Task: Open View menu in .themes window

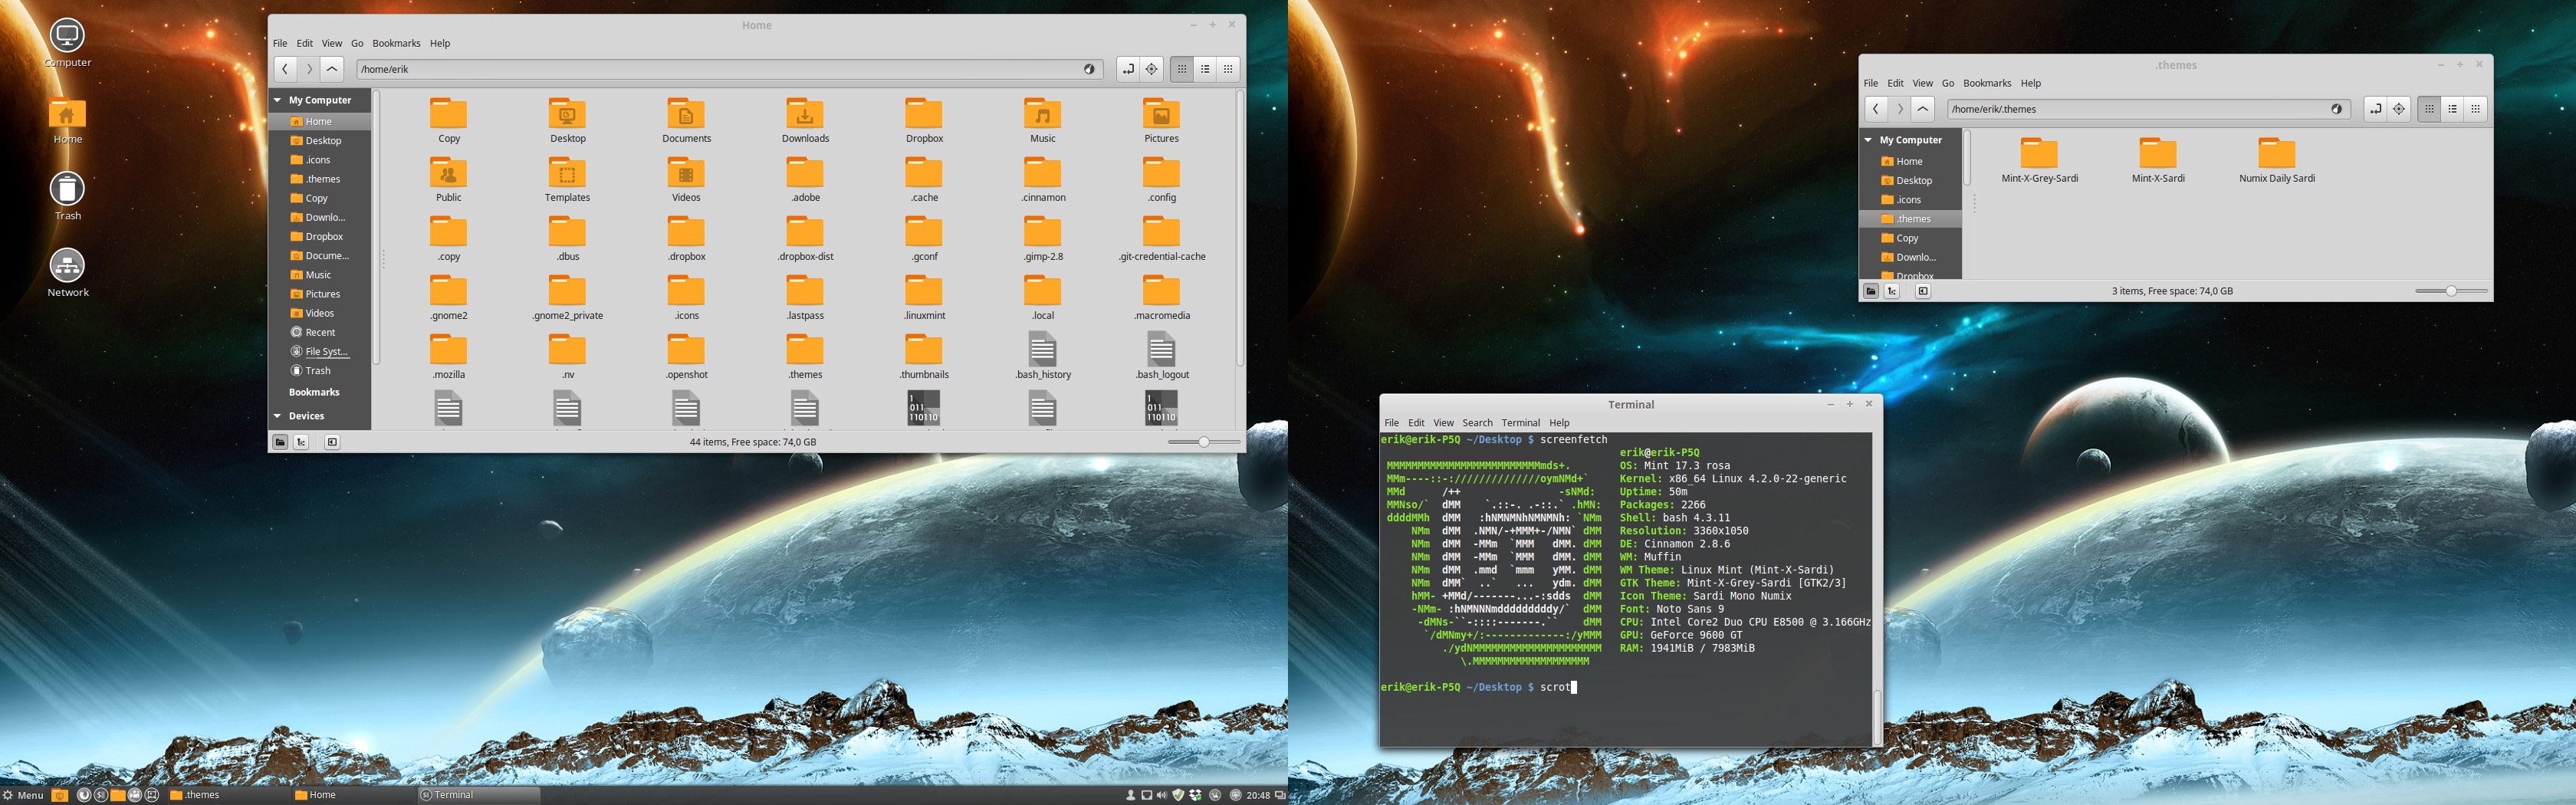Action: pyautogui.click(x=1922, y=83)
